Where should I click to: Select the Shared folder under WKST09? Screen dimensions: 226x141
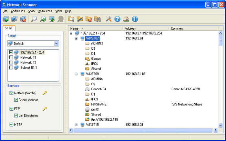click(x=96, y=115)
